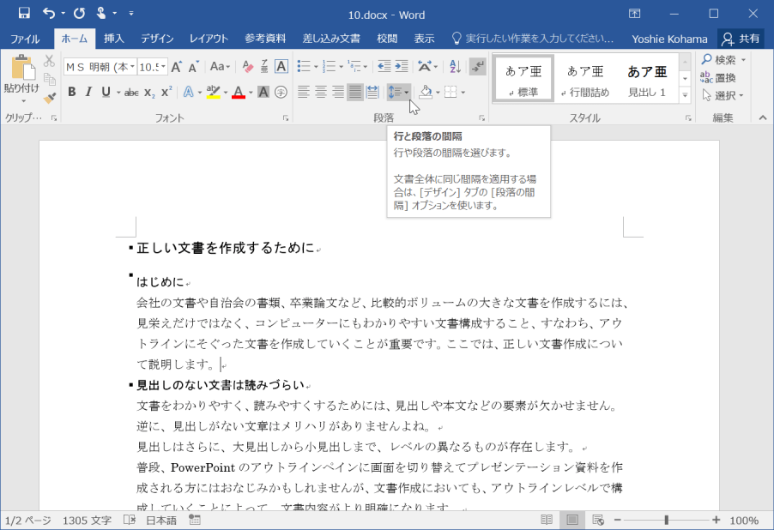Apply subscript formatting
This screenshot has height=530, width=774.
coord(149,93)
